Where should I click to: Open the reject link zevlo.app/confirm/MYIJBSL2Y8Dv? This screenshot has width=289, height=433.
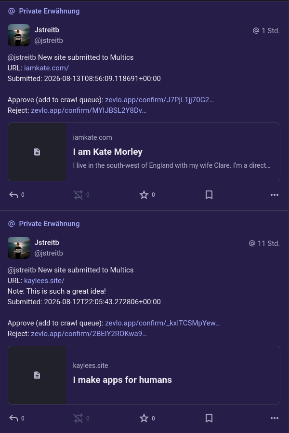click(89, 110)
